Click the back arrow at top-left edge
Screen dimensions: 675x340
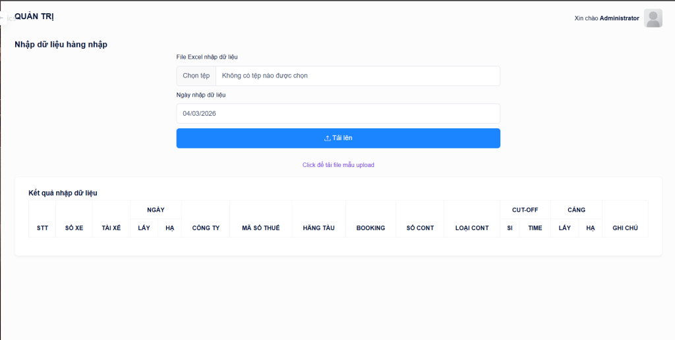tap(3, 18)
